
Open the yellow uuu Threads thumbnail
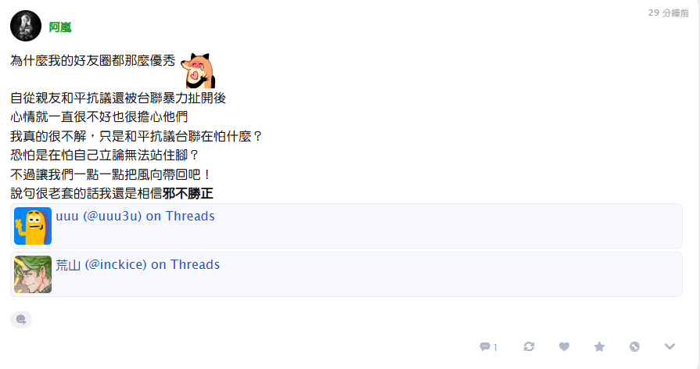[x=33, y=226]
